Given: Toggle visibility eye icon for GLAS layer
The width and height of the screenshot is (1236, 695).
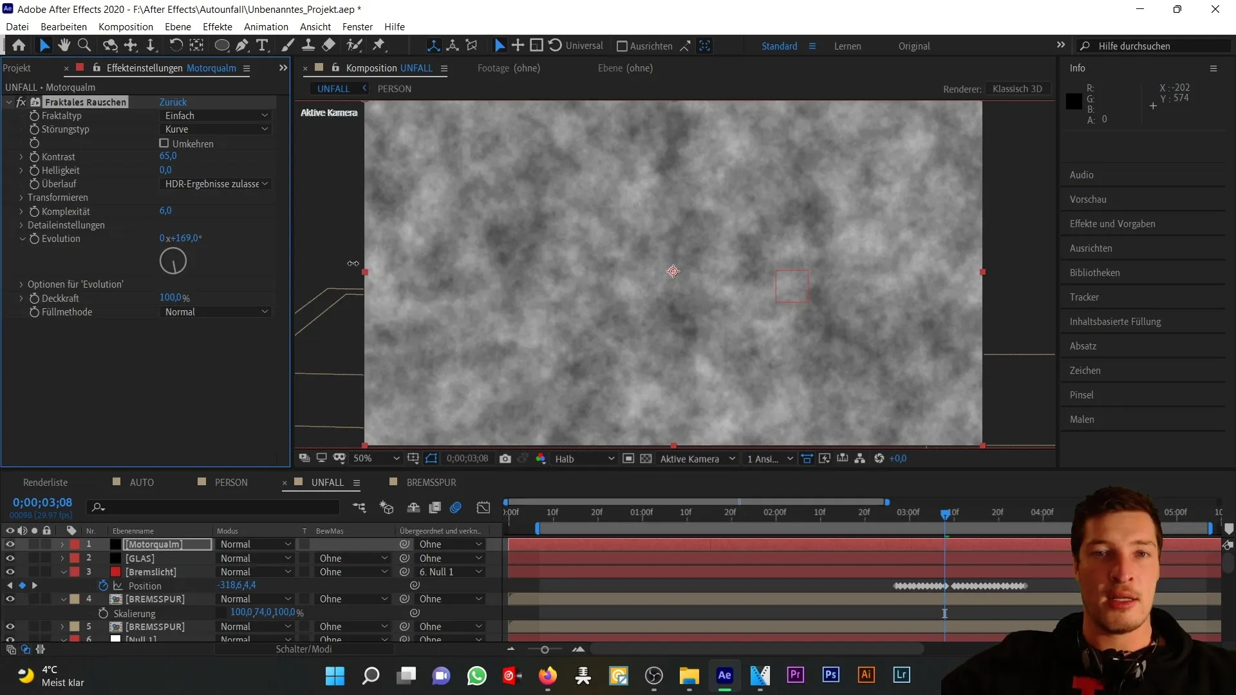Looking at the screenshot, I should 10,559.
